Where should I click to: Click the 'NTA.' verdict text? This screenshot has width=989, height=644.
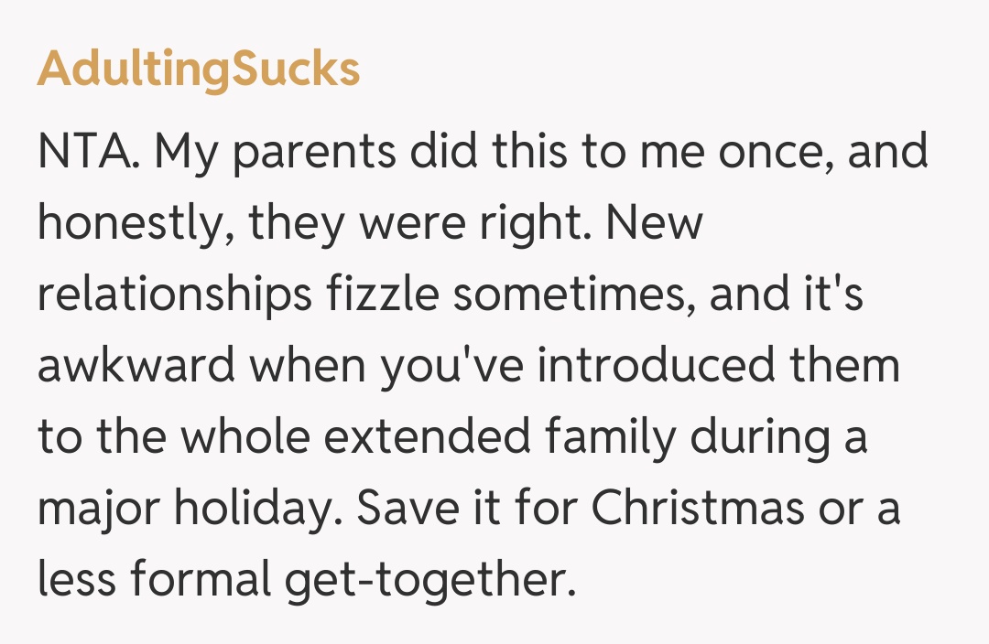pyautogui.click(x=88, y=154)
